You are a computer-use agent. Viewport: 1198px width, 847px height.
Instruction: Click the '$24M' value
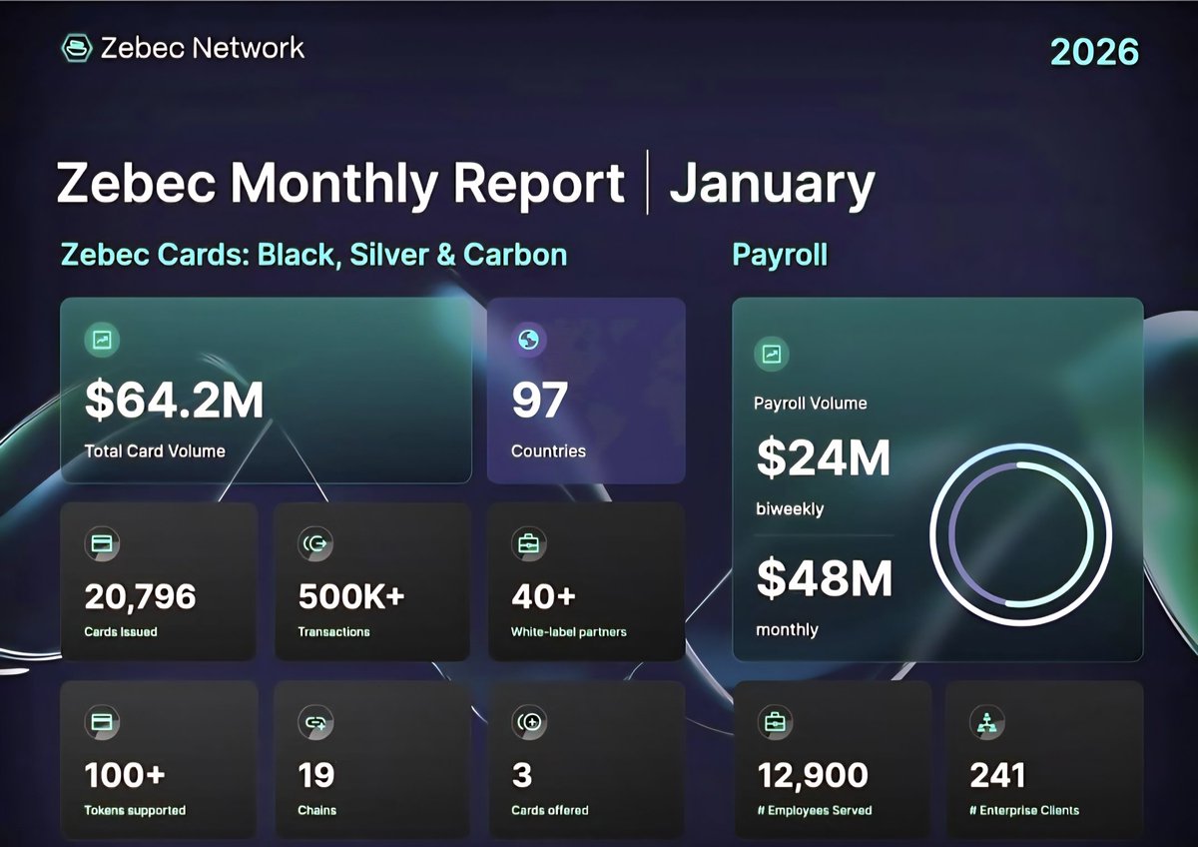824,458
